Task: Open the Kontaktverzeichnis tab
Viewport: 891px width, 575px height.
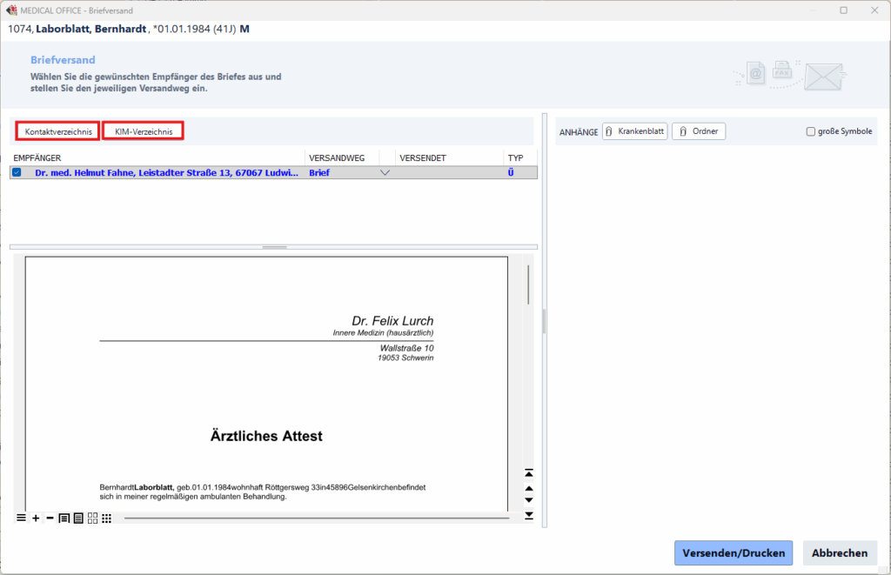Action: pyautogui.click(x=57, y=131)
